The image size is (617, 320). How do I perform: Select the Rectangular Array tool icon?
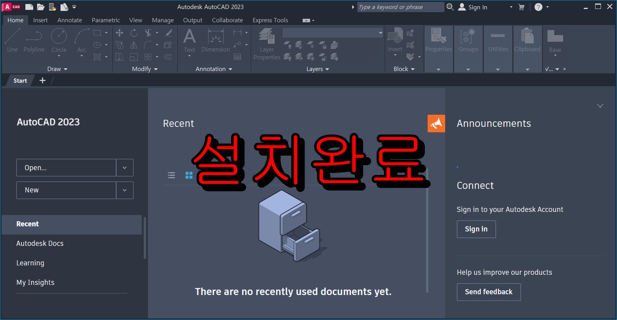click(148, 57)
